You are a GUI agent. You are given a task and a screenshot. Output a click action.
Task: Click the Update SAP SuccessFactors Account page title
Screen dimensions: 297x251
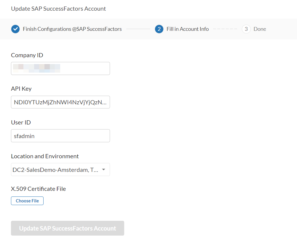(x=58, y=9)
